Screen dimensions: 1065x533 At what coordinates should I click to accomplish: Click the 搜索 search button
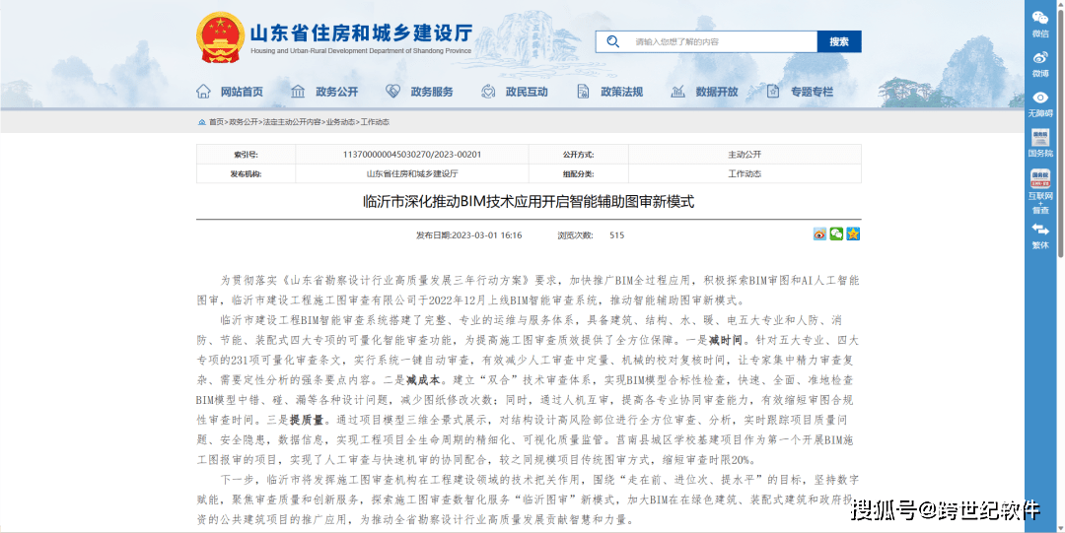839,41
